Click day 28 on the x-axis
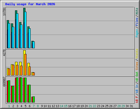The image size is (140, 109). [119, 106]
